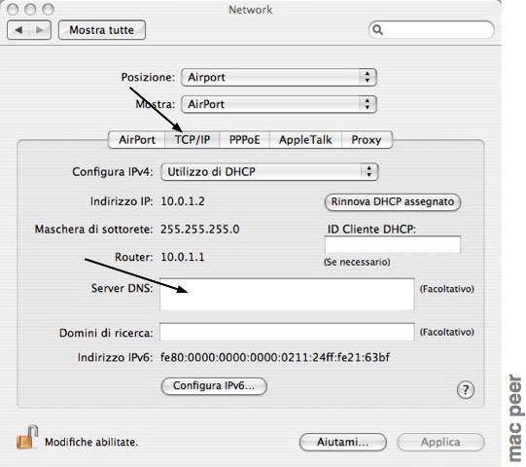Focus the search field in the toolbar
This screenshot has width=526, height=467.
(431, 30)
